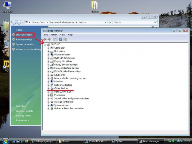The image size is (192, 144).
Task: Click the properties toolbar icon right of Help
Action: (65, 39)
